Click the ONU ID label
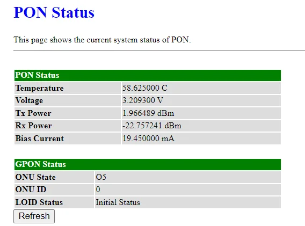Screen dimensions: 305x226 pos(31,189)
